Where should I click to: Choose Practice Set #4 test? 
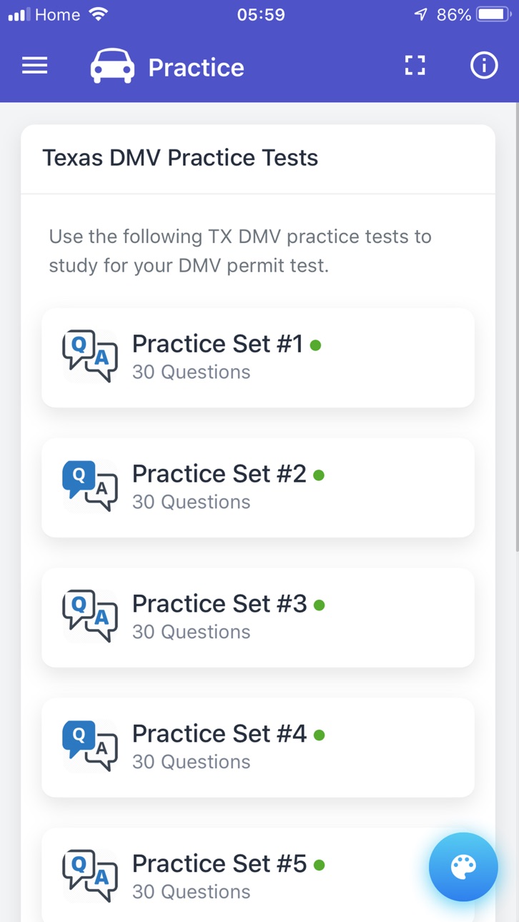click(x=258, y=748)
